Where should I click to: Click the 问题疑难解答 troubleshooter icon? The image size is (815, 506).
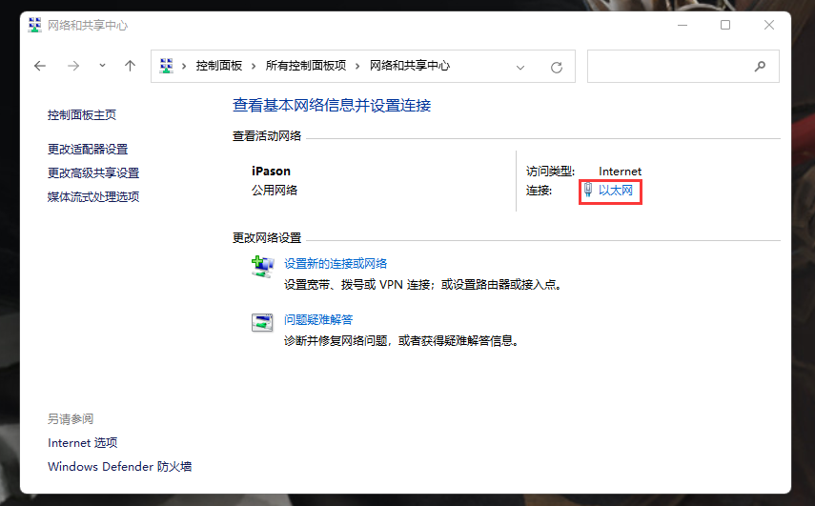(261, 322)
